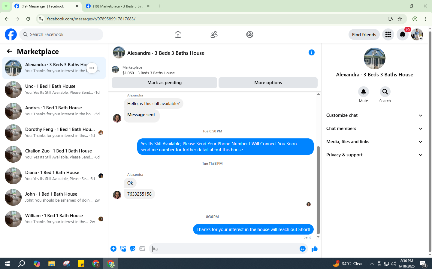Open the Groups icon in top navigation
Screen dimensions: 432x269
click(250, 34)
